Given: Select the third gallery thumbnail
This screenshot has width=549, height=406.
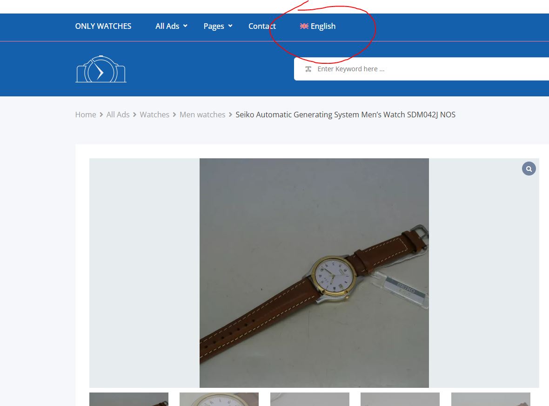Looking at the screenshot, I should click(310, 399).
